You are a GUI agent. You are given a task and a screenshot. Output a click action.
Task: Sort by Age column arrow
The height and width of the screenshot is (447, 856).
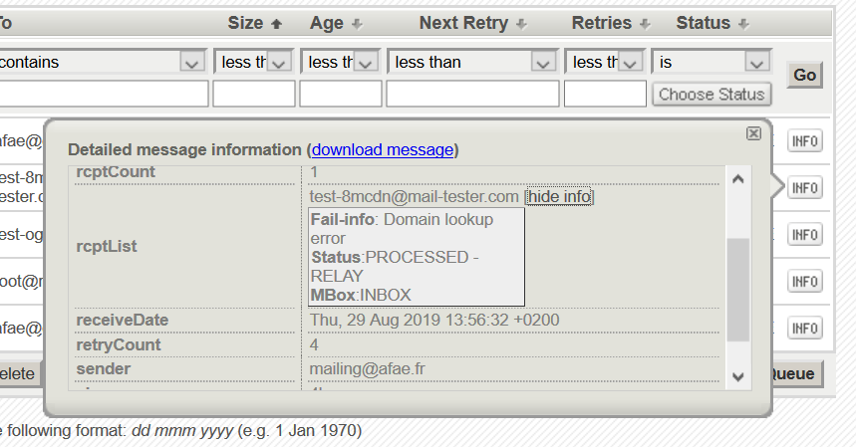(x=357, y=23)
